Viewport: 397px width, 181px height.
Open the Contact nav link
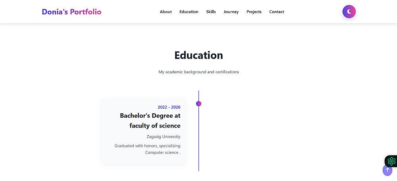pos(276,12)
